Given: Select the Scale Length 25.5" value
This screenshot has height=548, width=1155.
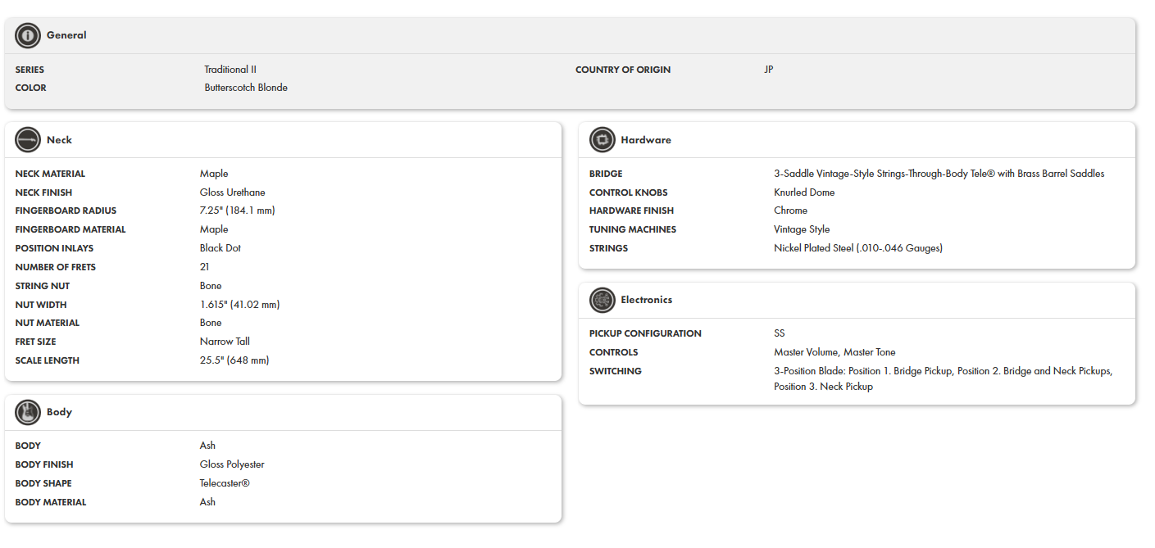Looking at the screenshot, I should [x=234, y=360].
